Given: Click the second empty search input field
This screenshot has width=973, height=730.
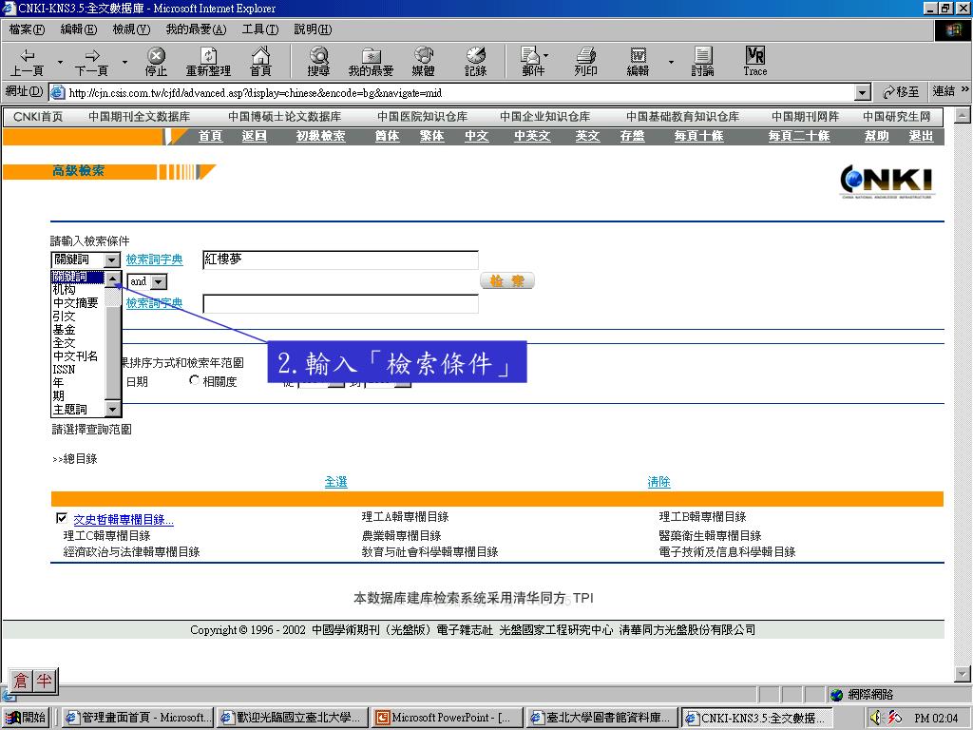Looking at the screenshot, I should point(341,303).
